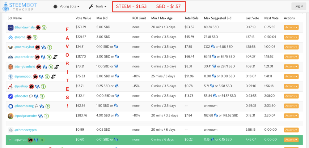Image resolution: width=309 pixels, height=148 pixels.
Task: Click the Steem icon next to @pushup
Action: point(37,87)
